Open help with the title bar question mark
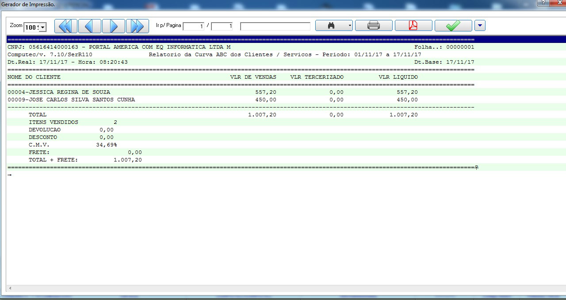This screenshot has height=300, width=566. click(x=543, y=3)
